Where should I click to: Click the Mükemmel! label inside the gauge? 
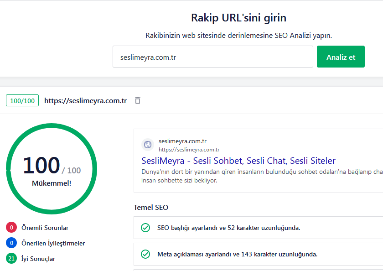(x=52, y=183)
